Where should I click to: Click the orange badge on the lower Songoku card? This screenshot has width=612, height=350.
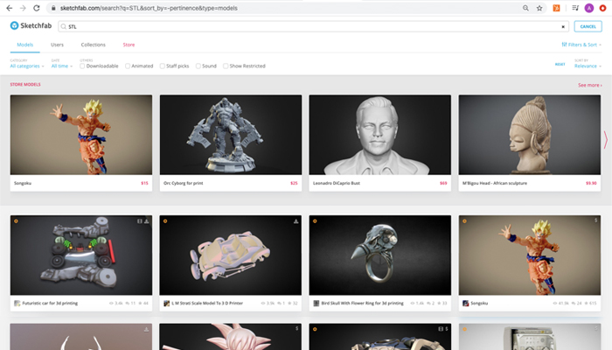(464, 221)
